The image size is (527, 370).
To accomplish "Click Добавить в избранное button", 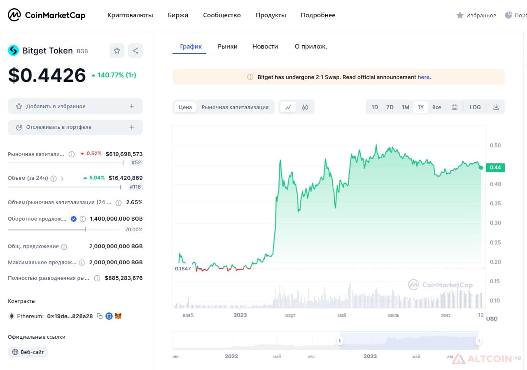I will click(x=75, y=106).
